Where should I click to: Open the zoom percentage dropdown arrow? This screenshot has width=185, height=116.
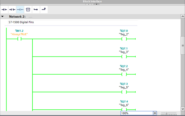tap(155, 113)
